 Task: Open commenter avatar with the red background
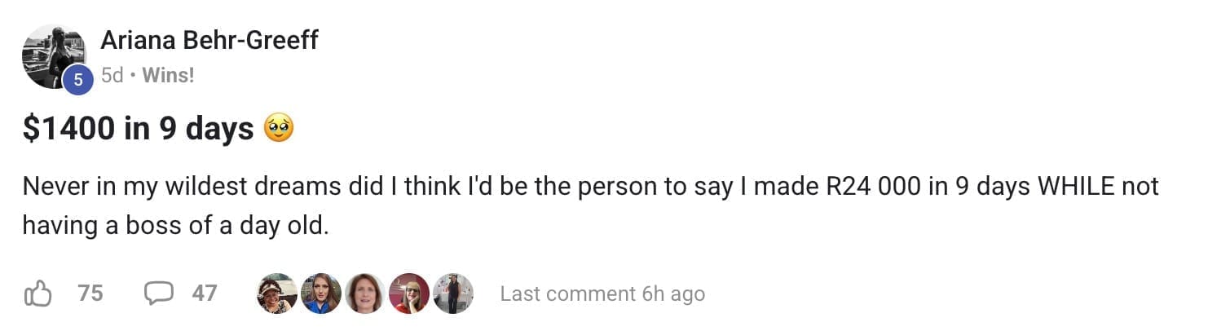pos(409,293)
